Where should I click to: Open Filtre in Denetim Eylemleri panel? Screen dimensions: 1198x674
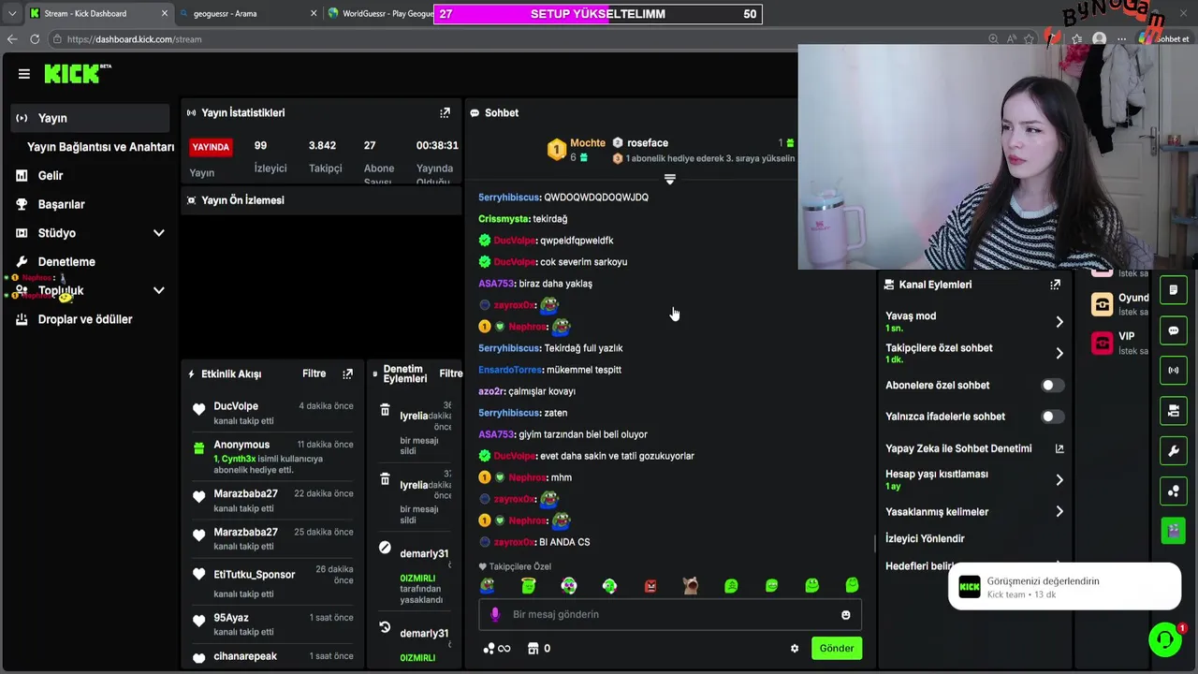451,374
